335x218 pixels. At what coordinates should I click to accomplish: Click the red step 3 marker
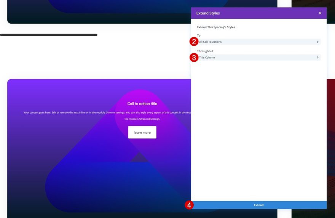tap(194, 58)
